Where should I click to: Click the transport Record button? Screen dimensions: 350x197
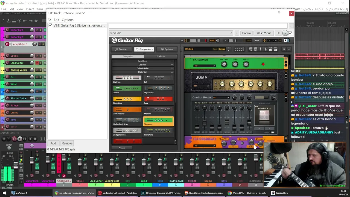pyautogui.click(x=14, y=139)
